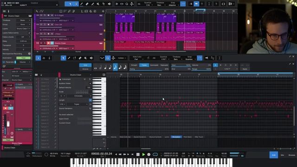Show automation with the curve icon

click(x=41, y=11)
